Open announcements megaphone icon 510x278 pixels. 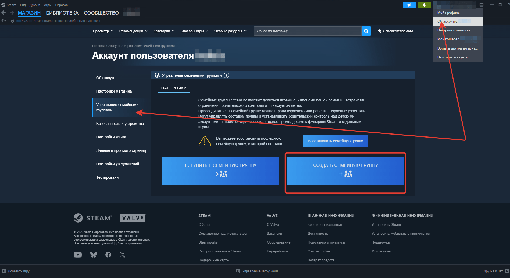click(409, 5)
